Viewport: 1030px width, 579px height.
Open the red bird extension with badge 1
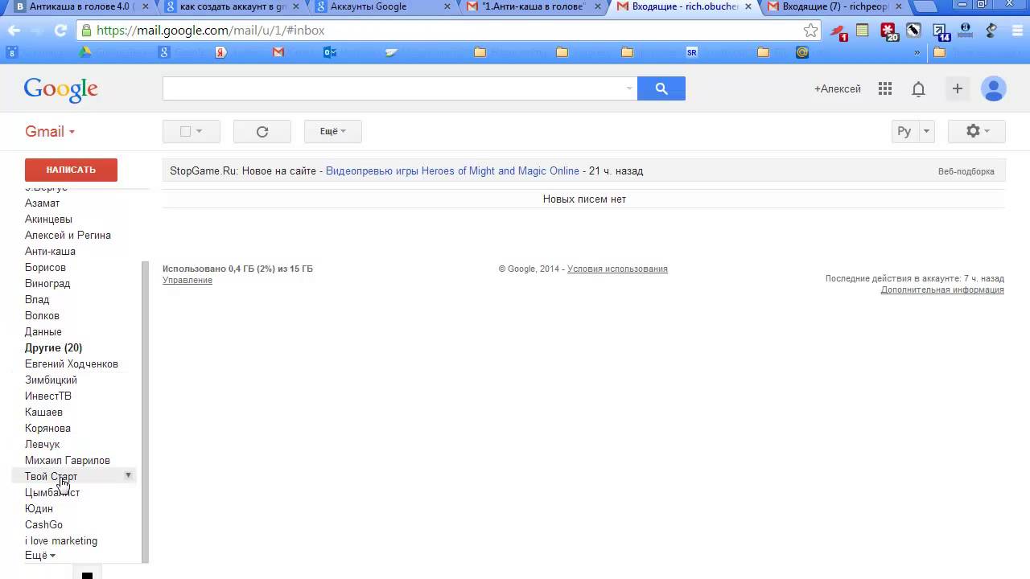pos(838,32)
